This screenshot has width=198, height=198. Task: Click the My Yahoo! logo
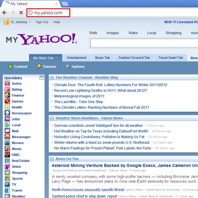(x=42, y=39)
